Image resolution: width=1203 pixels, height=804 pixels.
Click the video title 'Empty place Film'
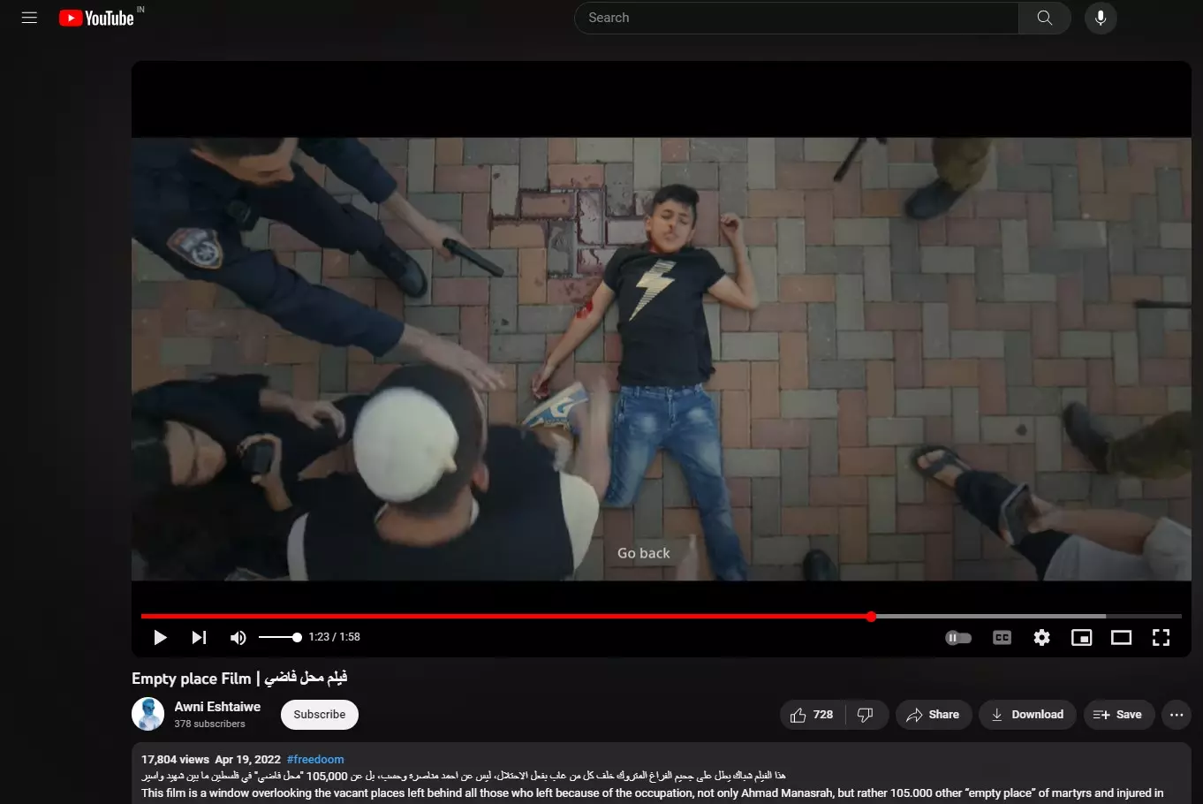pos(239,678)
